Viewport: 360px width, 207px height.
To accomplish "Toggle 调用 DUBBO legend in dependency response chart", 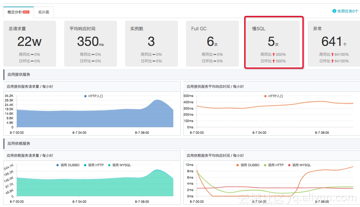I will pyautogui.click(x=248, y=165).
